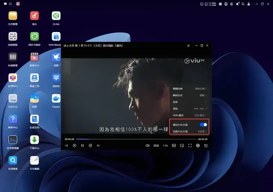Expand the 解码方式 decoding method option

pyautogui.click(x=189, y=95)
